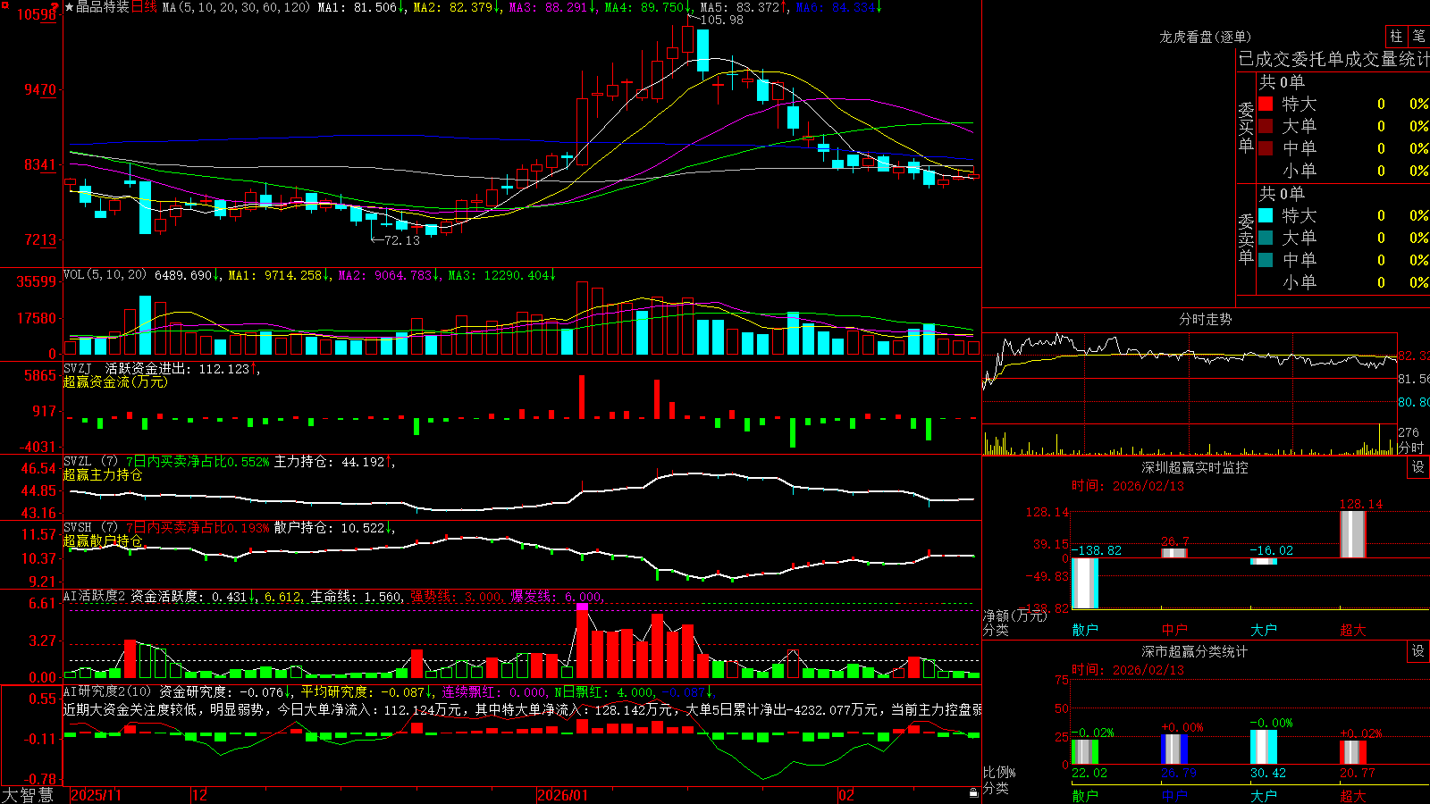Click the 活跃资金进出: 112.123 value
Screen dimensions: 1430x804
[181, 369]
